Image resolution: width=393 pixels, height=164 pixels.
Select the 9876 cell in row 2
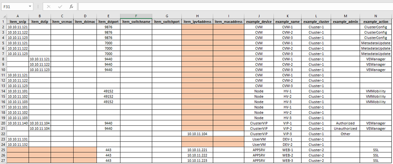point(108,27)
